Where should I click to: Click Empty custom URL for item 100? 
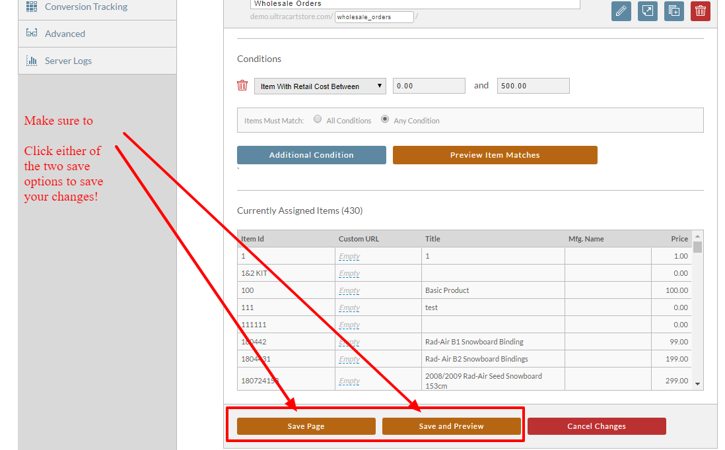pyautogui.click(x=349, y=290)
